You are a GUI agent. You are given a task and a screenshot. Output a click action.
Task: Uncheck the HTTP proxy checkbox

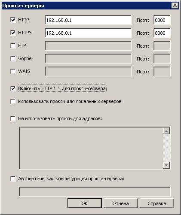(x=13, y=20)
